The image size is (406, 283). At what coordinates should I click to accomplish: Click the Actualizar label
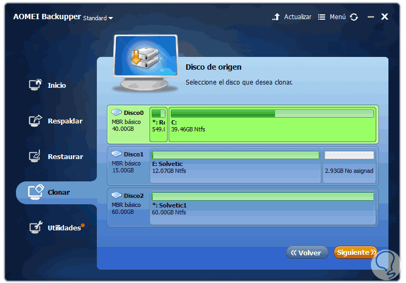pos(297,17)
